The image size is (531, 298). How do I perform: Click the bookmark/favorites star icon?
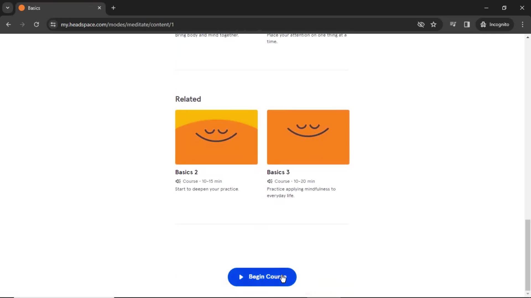(x=433, y=24)
